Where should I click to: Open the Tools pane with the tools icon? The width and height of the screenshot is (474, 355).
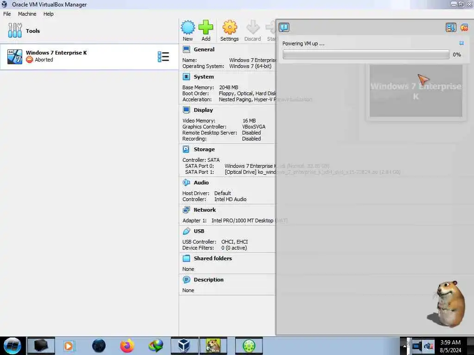pyautogui.click(x=15, y=31)
